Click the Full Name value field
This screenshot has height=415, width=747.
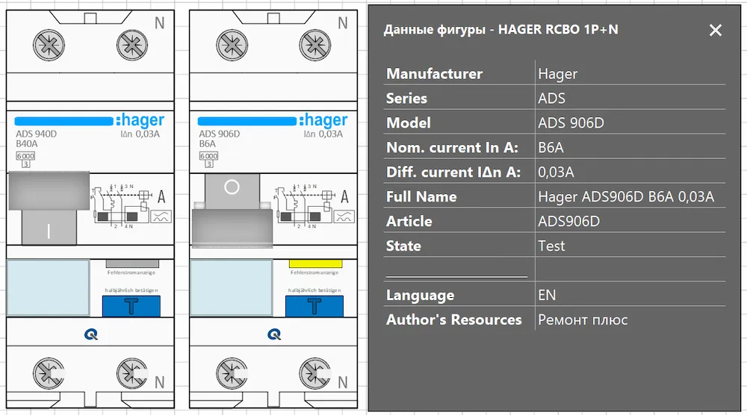tap(630, 196)
